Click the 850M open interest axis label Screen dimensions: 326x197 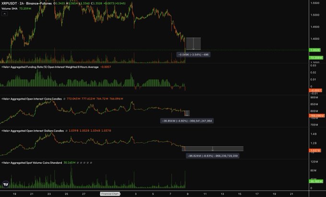314,104
